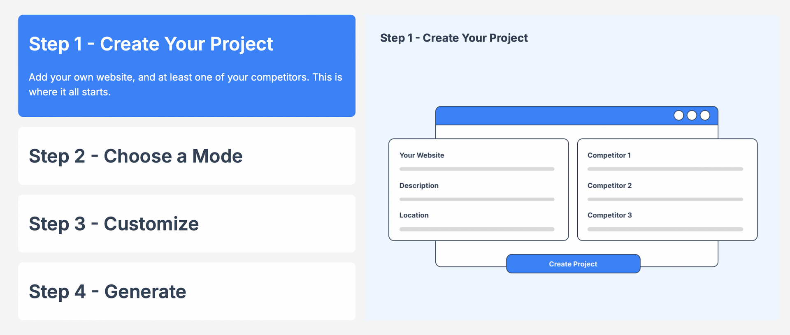790x335 pixels.
Task: Click the Location label in website card
Action: [414, 215]
